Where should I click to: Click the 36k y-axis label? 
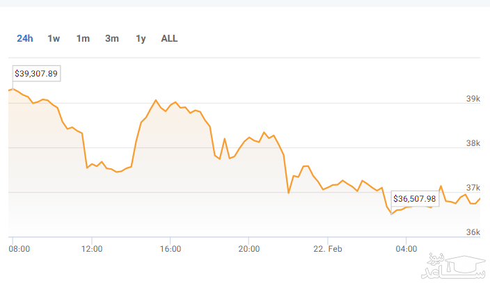[x=473, y=232]
